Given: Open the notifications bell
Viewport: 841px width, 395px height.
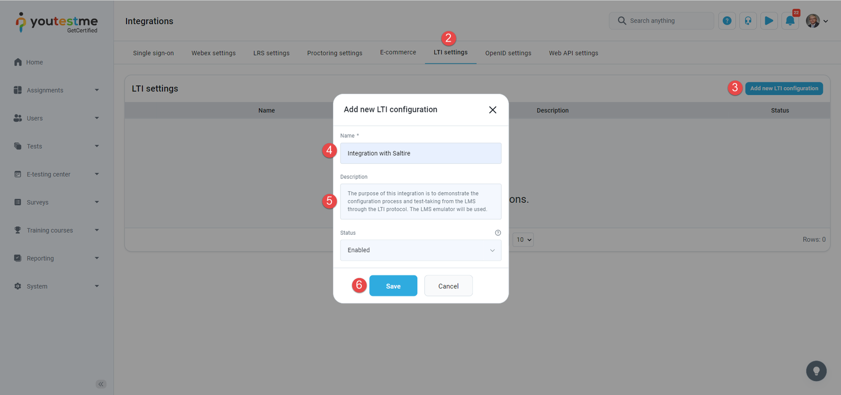Looking at the screenshot, I should tap(790, 21).
